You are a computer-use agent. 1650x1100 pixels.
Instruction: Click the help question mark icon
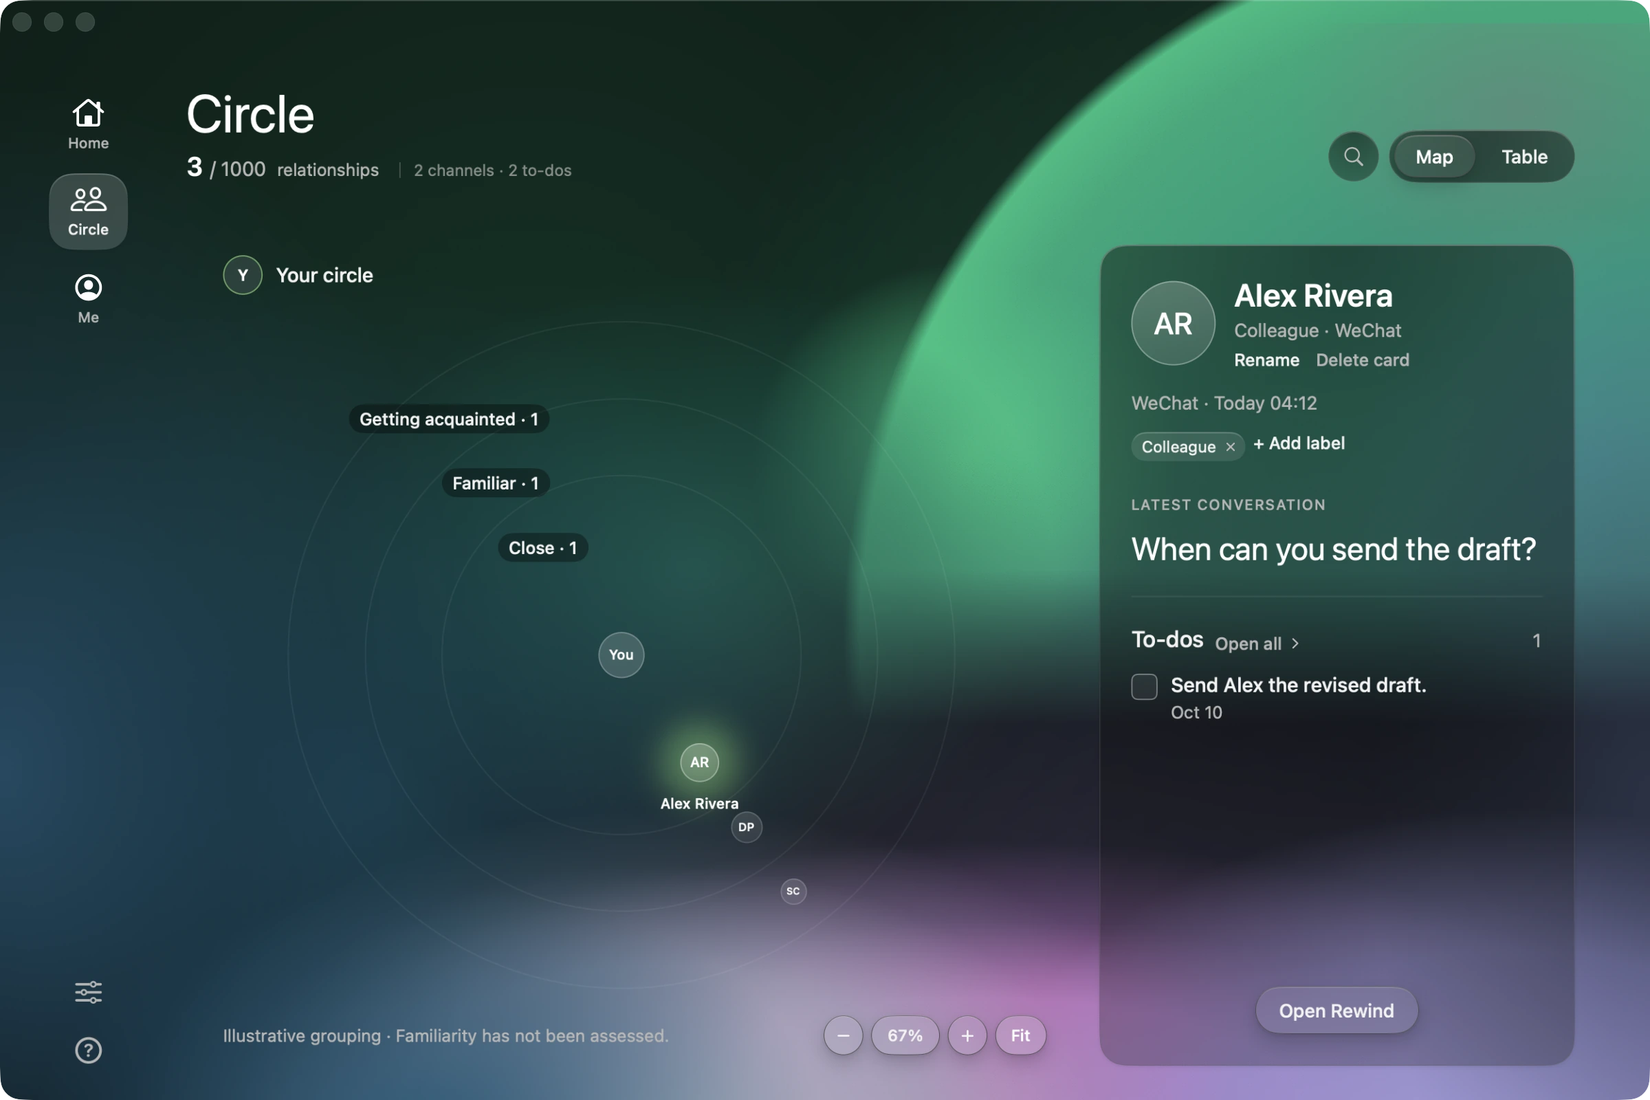tap(89, 1050)
